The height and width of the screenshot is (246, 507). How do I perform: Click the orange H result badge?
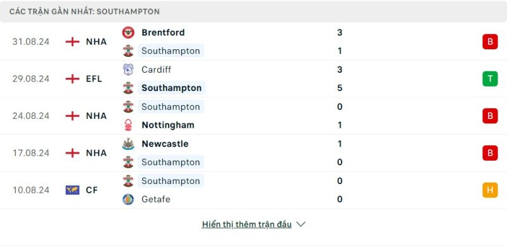point(490,190)
